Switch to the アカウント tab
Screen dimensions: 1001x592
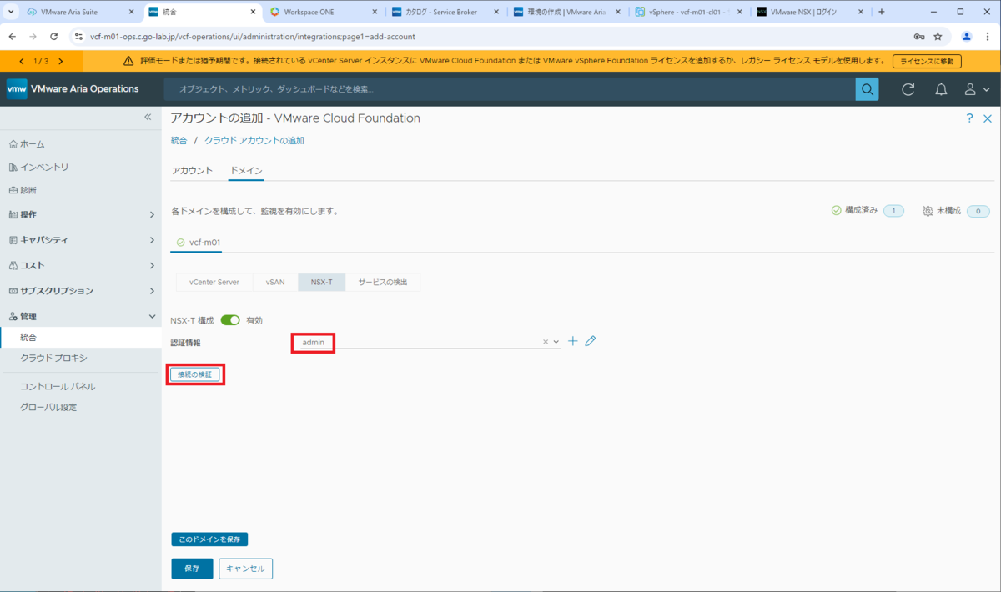click(192, 171)
